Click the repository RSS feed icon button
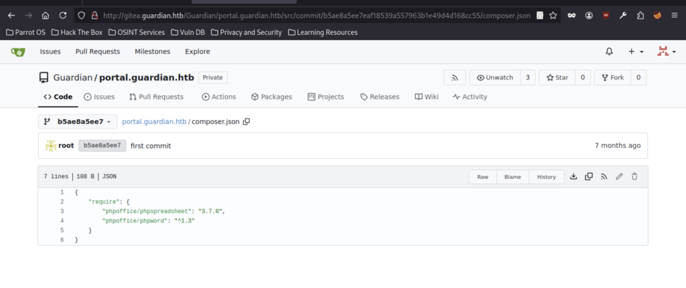 [454, 78]
